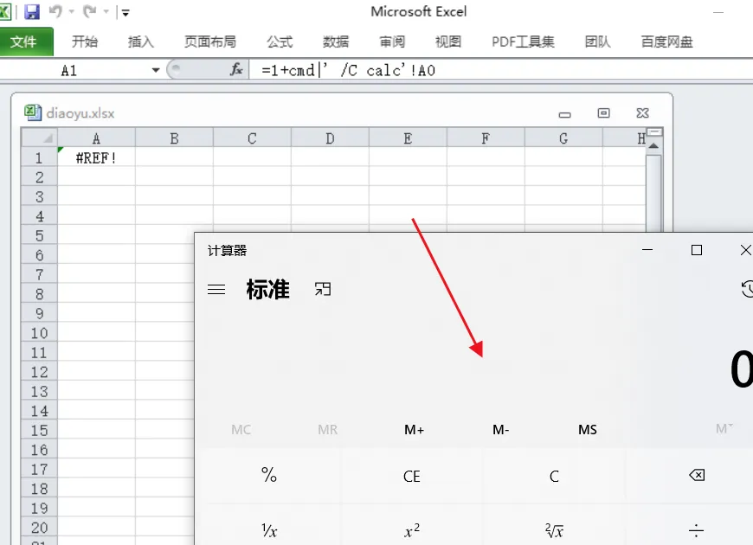Viewport: 753px width, 545px height.
Task: Click the percent button in Calculator
Action: click(269, 476)
